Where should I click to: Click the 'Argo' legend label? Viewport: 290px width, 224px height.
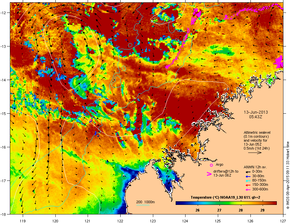coord(219,164)
